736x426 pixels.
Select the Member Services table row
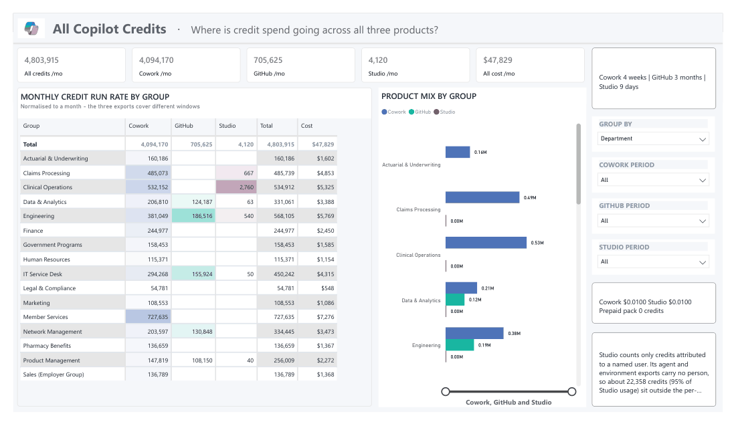[178, 317]
